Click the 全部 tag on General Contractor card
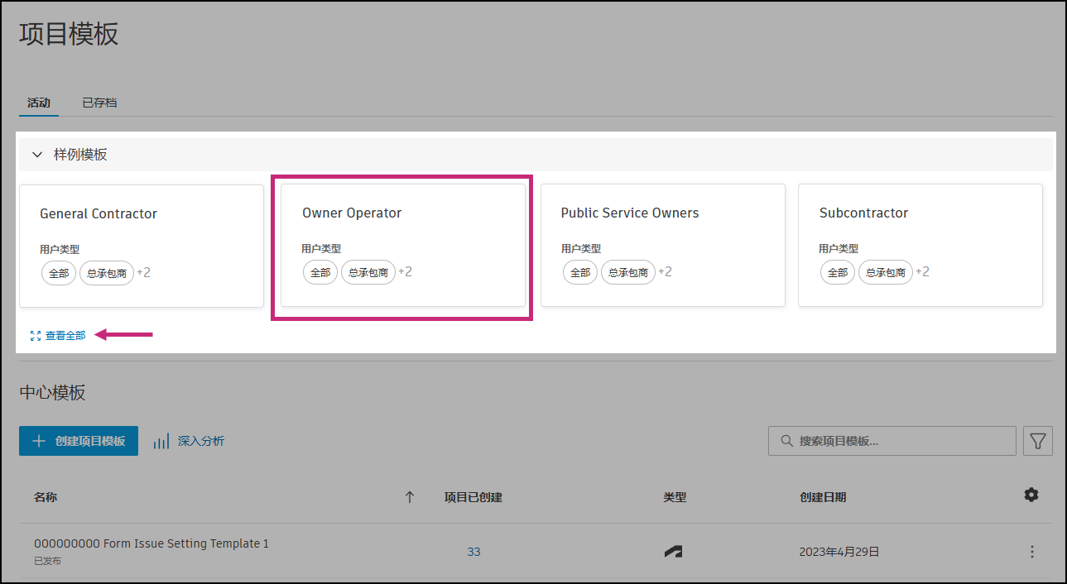1067x584 pixels. pyautogui.click(x=59, y=273)
